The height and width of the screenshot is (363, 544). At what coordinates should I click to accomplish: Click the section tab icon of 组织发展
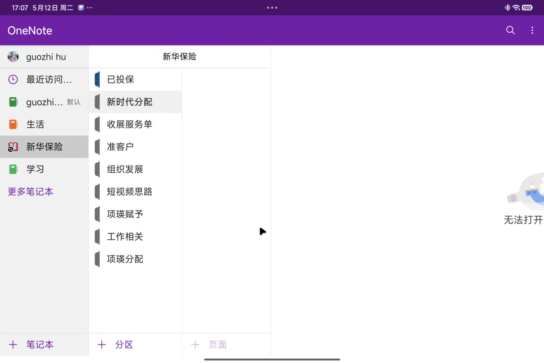[97, 169]
